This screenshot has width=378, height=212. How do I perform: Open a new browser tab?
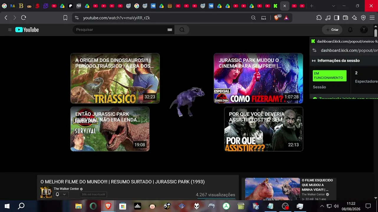tap(311, 6)
